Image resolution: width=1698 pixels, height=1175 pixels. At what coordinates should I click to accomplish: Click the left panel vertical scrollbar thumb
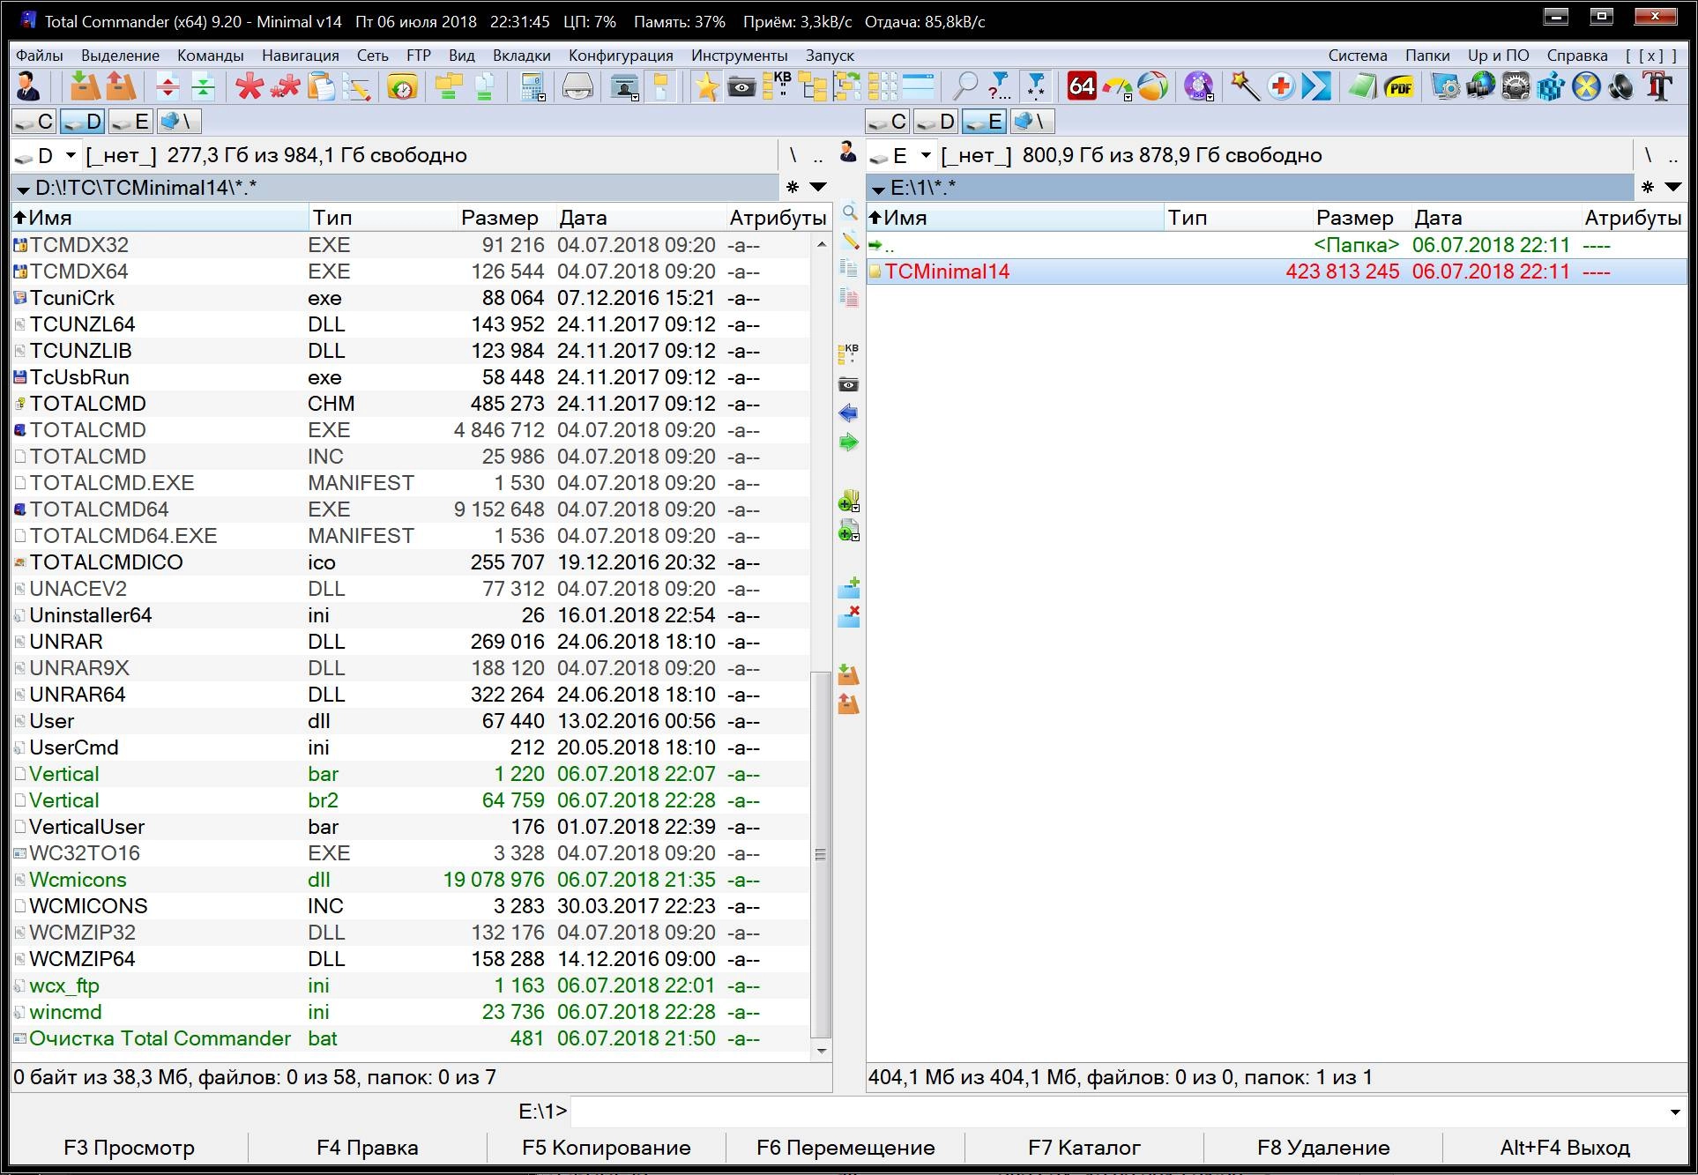point(821,854)
